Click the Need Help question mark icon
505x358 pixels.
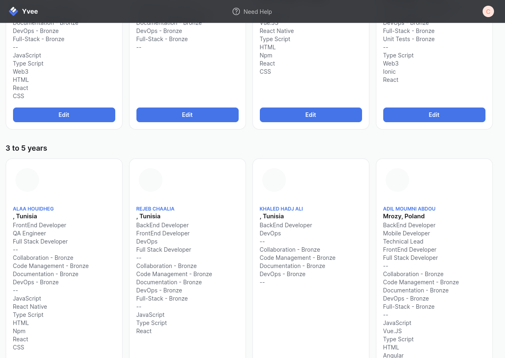[236, 11]
